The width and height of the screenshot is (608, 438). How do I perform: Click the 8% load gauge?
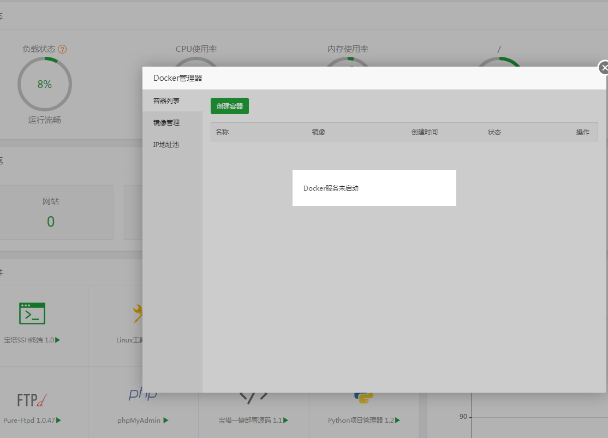(x=45, y=84)
